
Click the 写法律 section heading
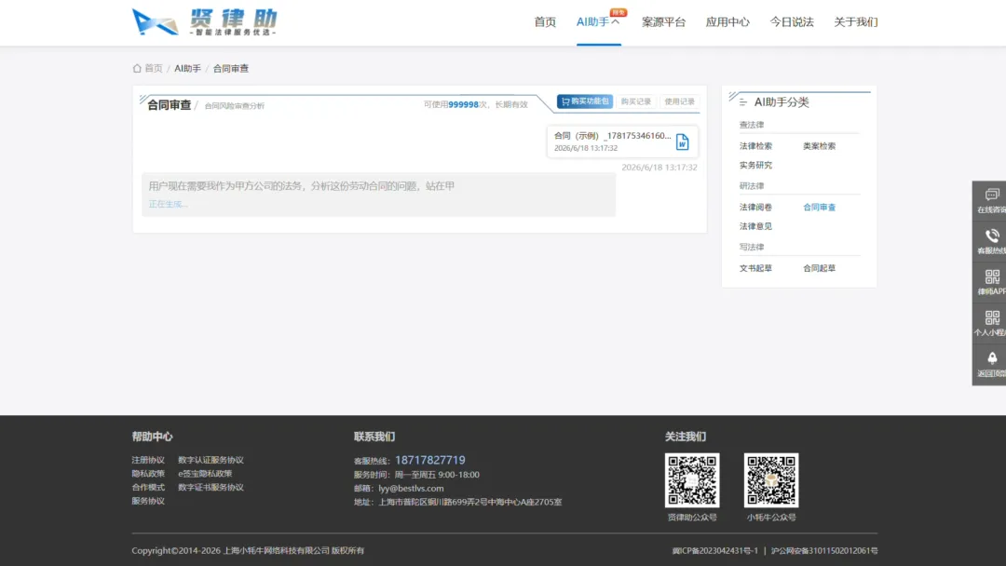click(x=752, y=247)
